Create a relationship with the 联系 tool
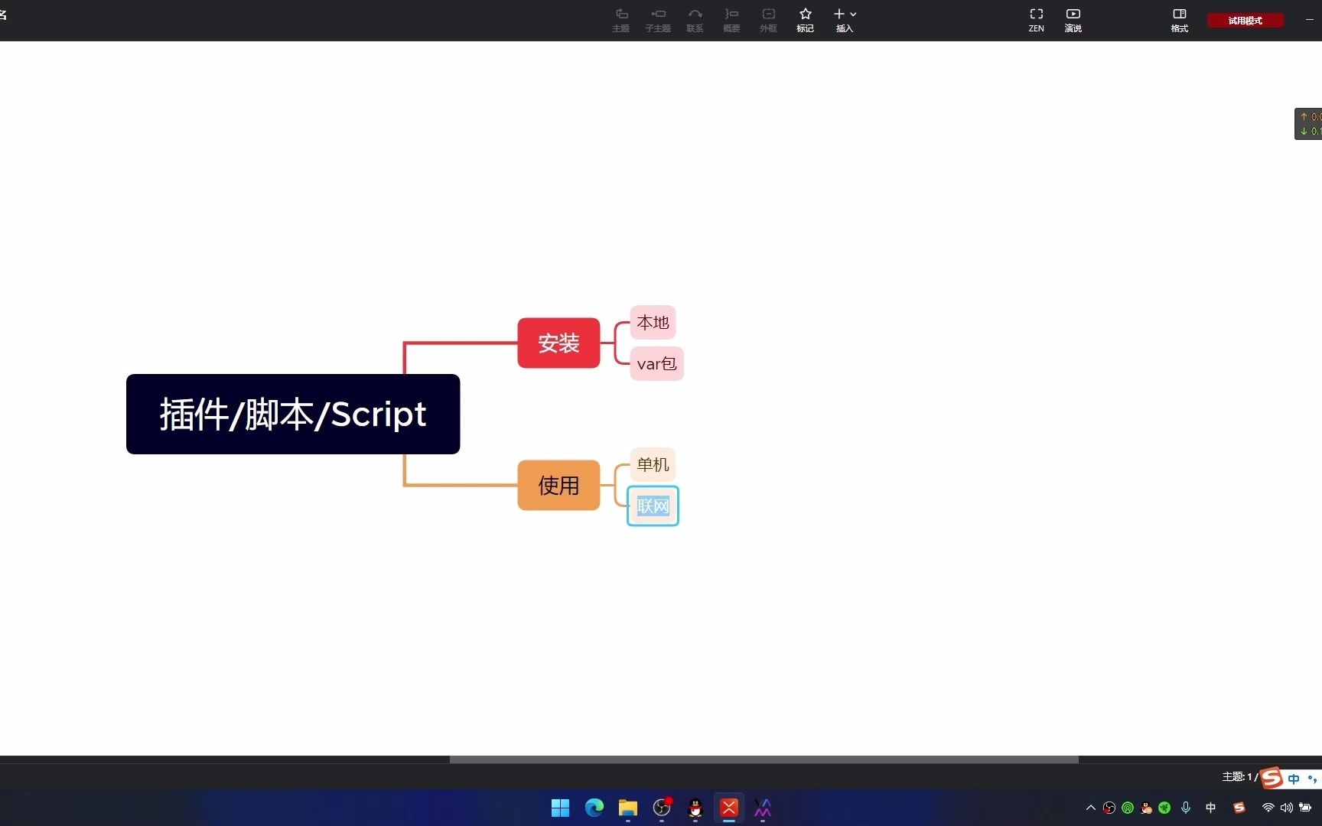The width and height of the screenshot is (1322, 826). tap(694, 20)
